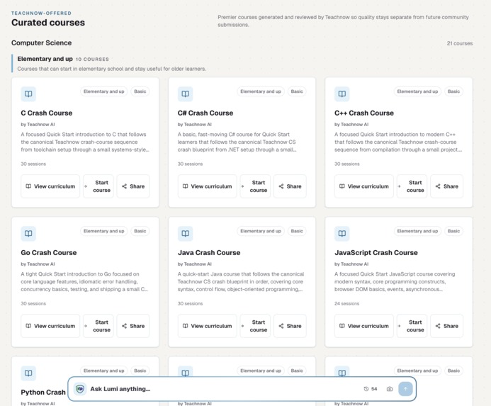491x406 pixels.
Task: Share the C Crash Course
Action: click(x=133, y=186)
